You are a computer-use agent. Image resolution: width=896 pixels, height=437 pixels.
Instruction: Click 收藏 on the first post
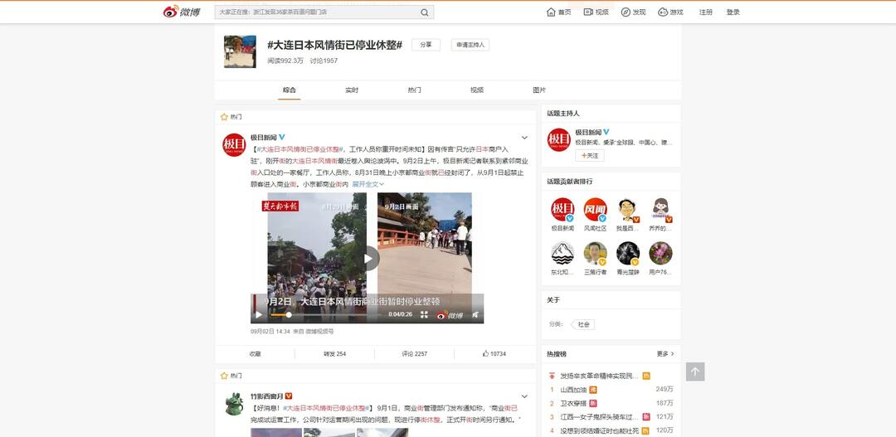point(255,353)
